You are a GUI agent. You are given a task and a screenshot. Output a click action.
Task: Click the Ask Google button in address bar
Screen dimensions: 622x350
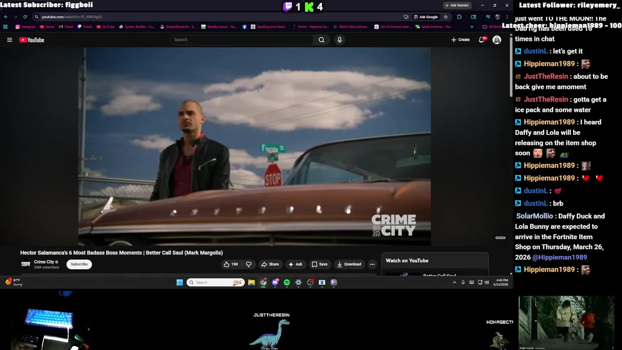(426, 17)
